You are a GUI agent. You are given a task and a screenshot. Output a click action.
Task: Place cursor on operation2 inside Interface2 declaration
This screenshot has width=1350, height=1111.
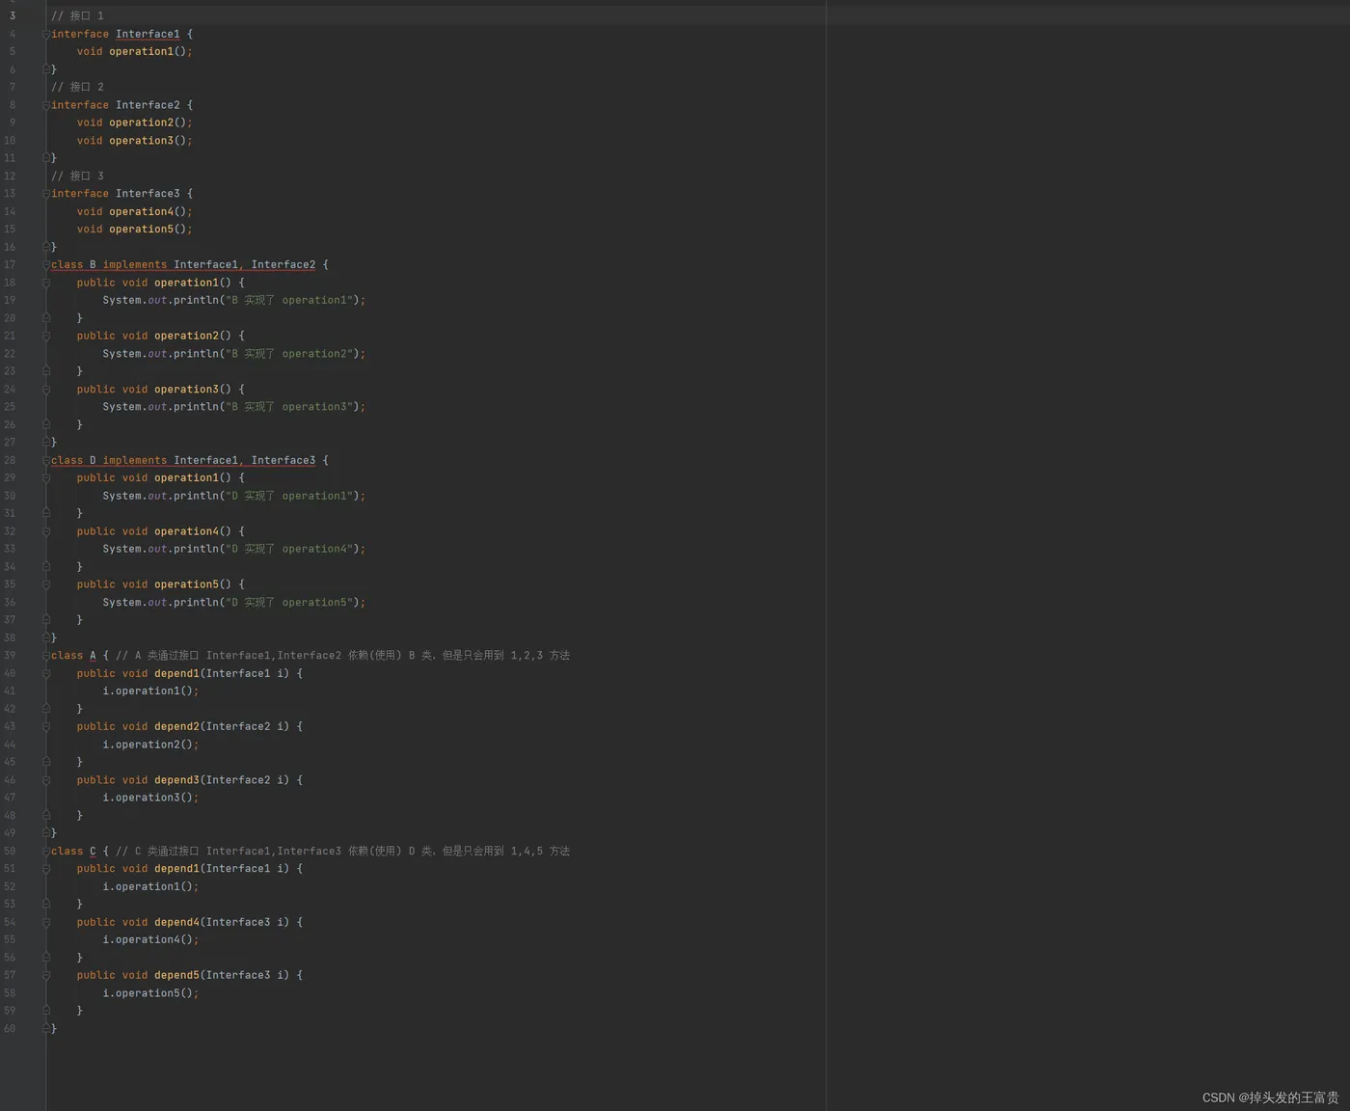tap(141, 122)
